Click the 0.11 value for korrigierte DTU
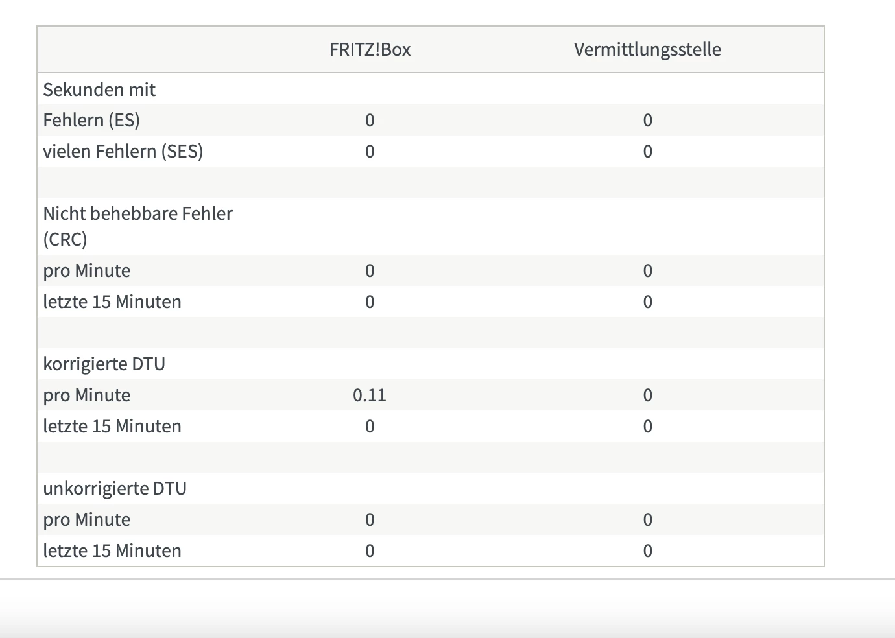895x638 pixels. coord(370,395)
